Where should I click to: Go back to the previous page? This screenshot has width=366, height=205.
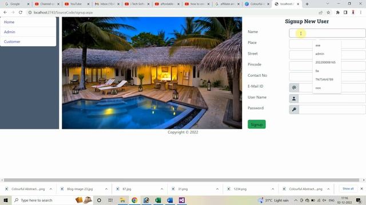coord(5,13)
